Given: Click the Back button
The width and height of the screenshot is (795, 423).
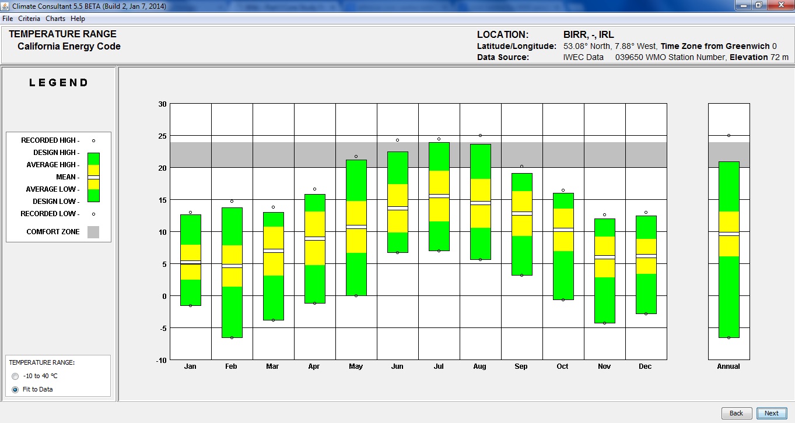Looking at the screenshot, I should [736, 413].
